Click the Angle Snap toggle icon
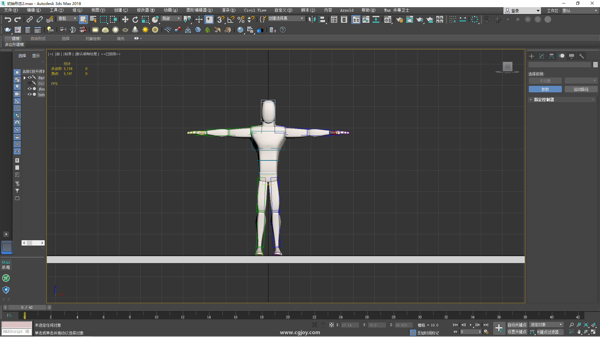Screen dimensions: 600x337 click(231, 20)
